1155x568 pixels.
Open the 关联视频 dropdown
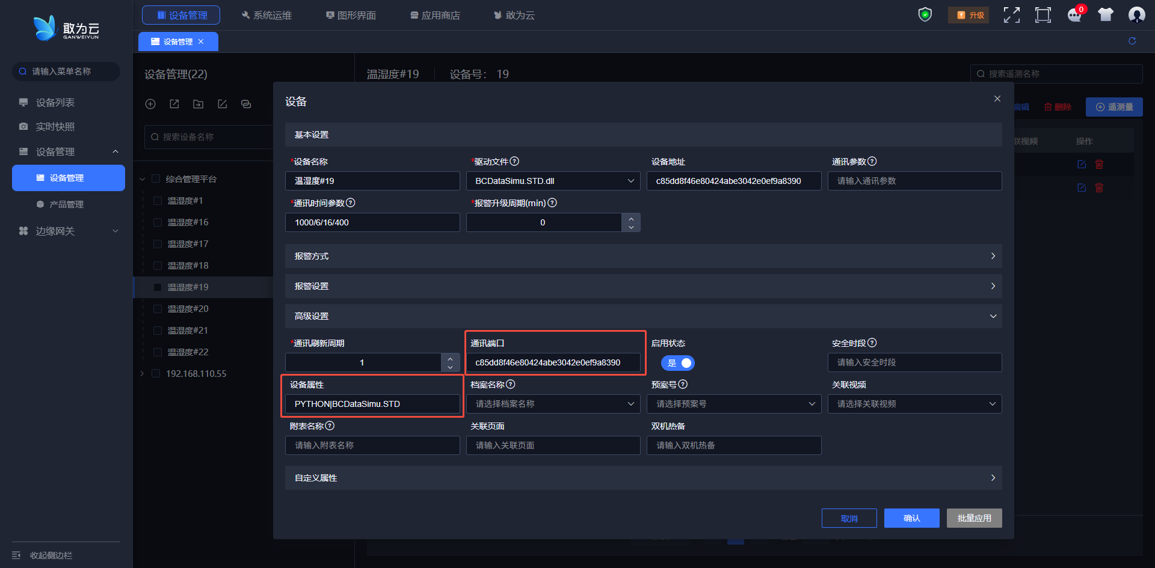914,404
